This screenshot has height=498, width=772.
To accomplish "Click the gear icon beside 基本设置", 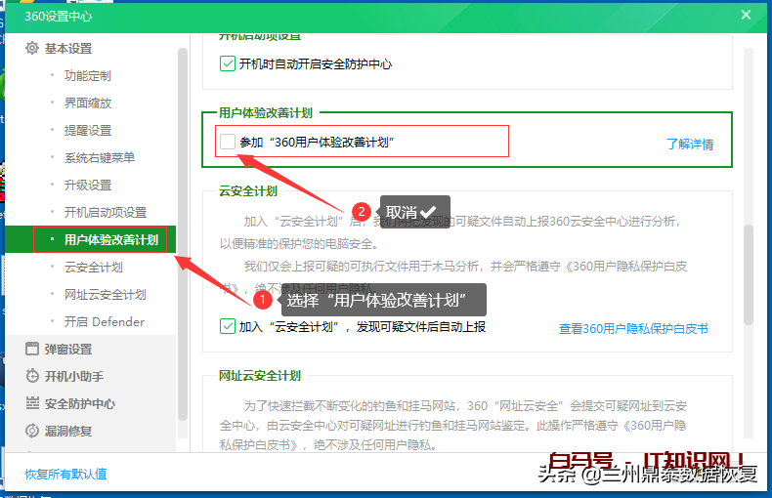I will click(32, 48).
